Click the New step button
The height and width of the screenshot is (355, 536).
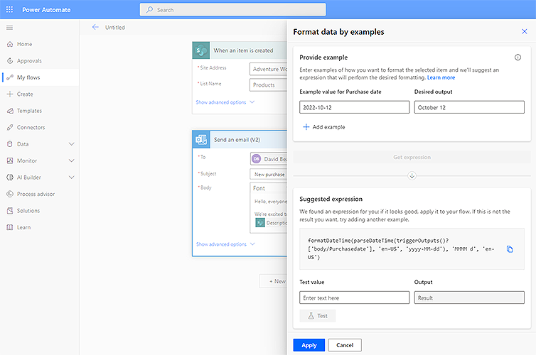[x=274, y=281]
